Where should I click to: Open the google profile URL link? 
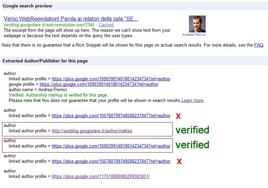pyautogui.click(x=99, y=84)
